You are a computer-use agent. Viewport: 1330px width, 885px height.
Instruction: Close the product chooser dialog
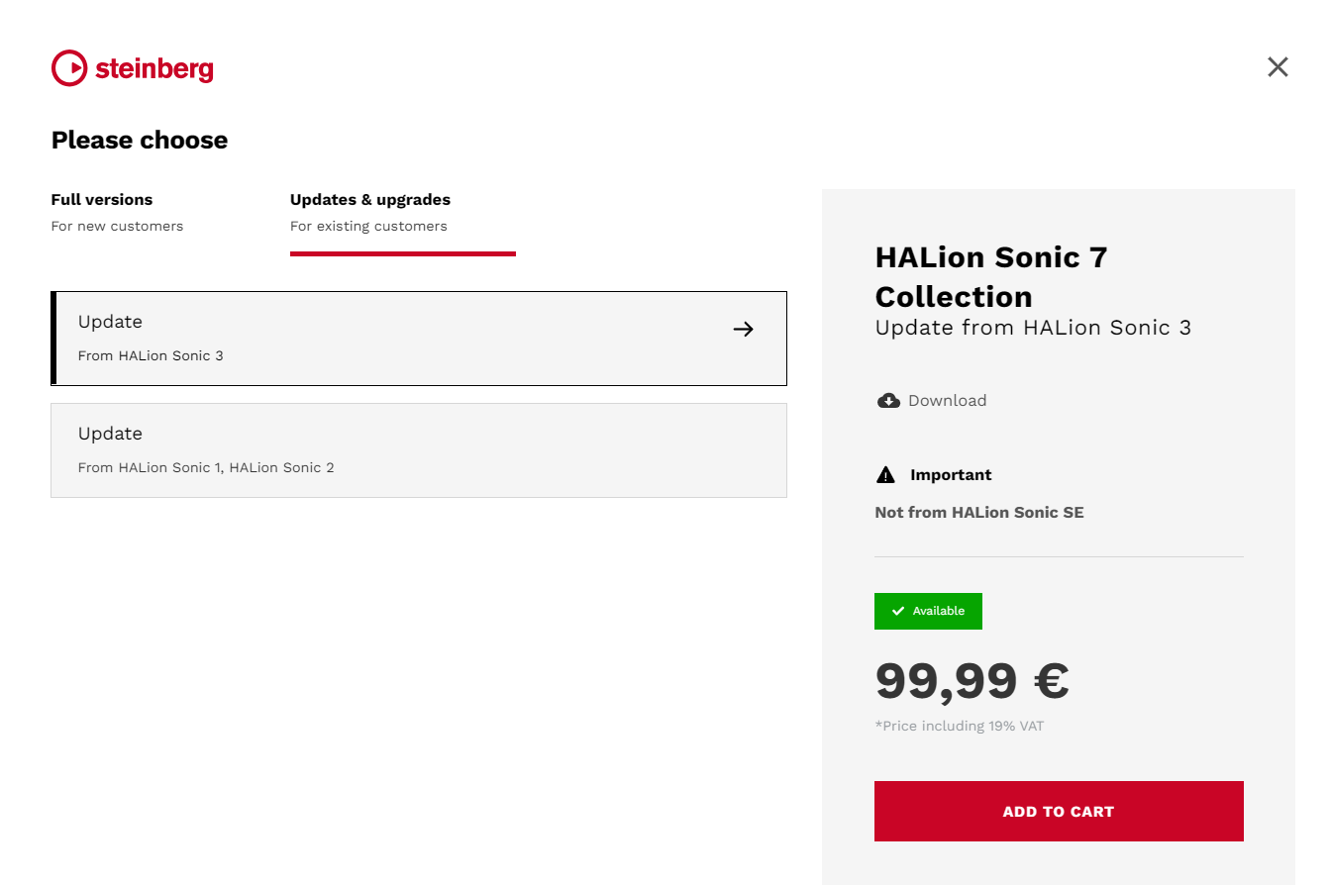click(x=1278, y=67)
